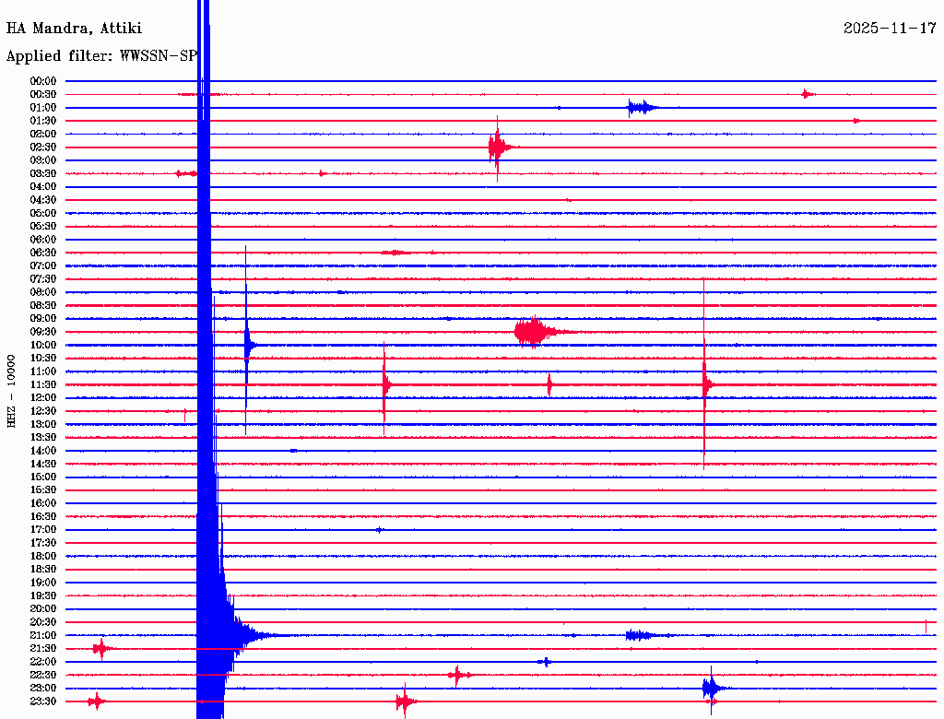Select the 04:00 time label
Screen dimensions: 944x719
(43, 187)
